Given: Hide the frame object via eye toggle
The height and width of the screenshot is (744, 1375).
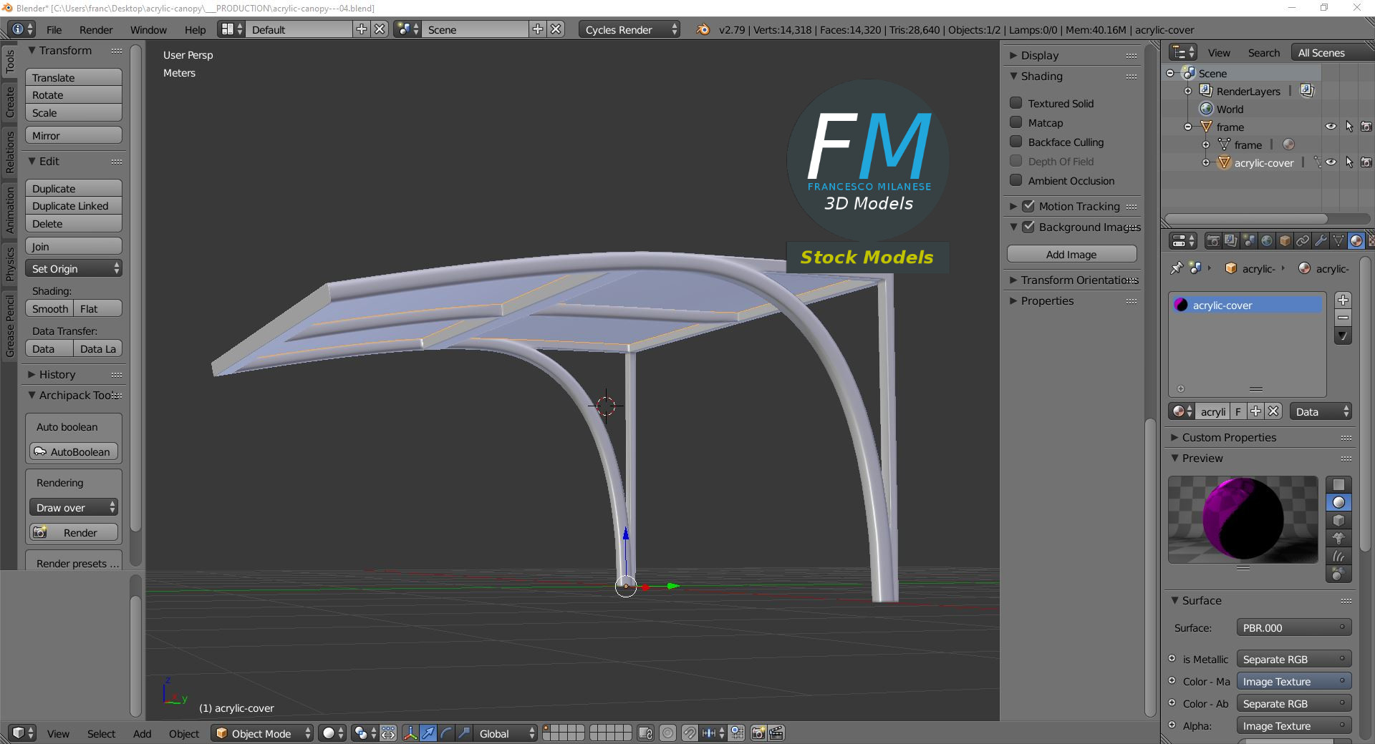Looking at the screenshot, I should pos(1331,126).
